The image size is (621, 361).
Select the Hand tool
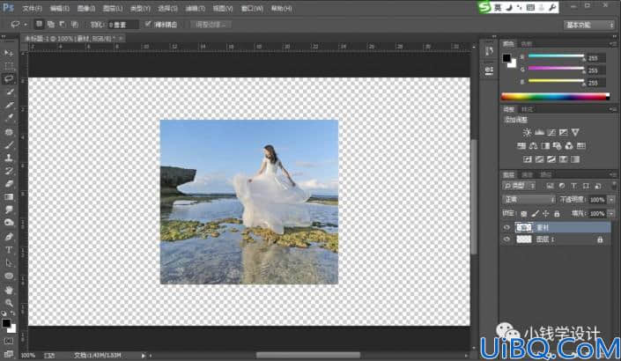(x=9, y=291)
